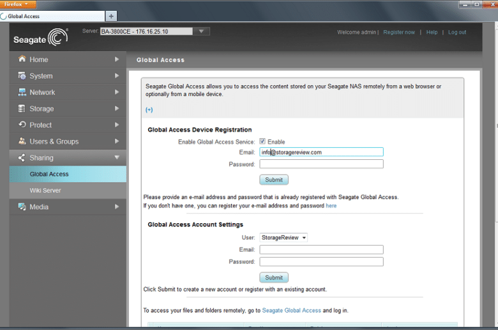This screenshot has width=498, height=330.
Task: Click Global Access Device Registration heading
Action: tap(200, 130)
